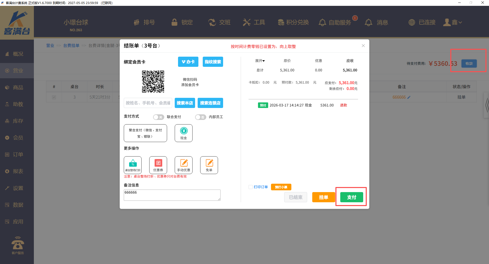The image size is (489, 264).
Task: Click the orange 挂单 hold-order button
Action: pyautogui.click(x=323, y=197)
